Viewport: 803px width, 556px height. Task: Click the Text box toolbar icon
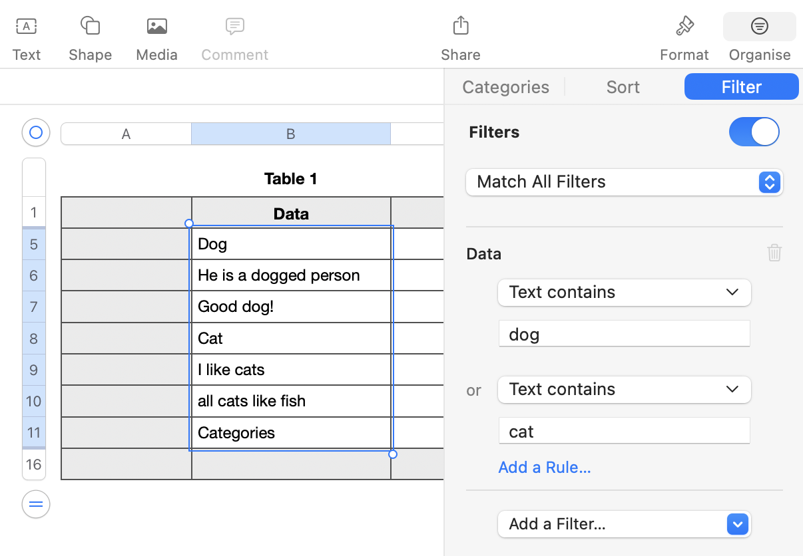coord(26,27)
